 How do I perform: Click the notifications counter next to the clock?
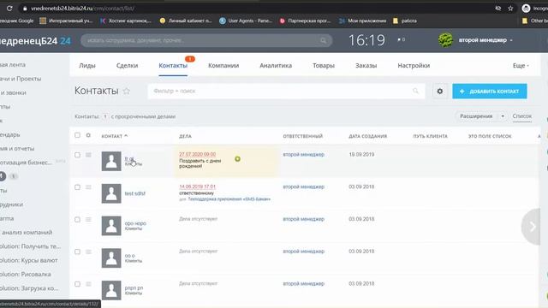coord(402,40)
